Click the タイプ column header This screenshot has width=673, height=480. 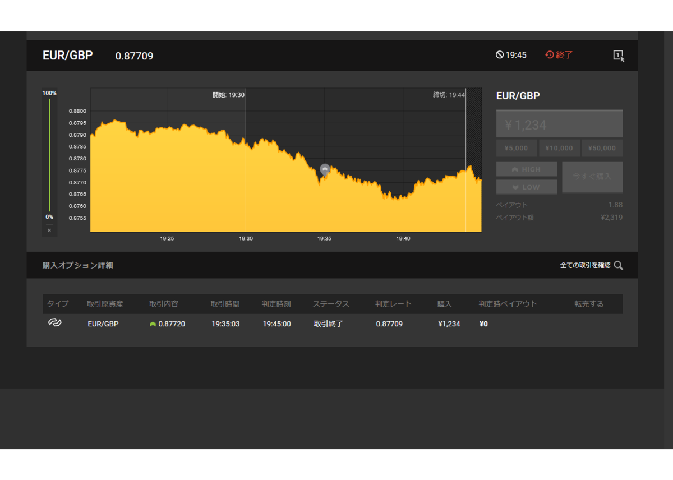(x=57, y=304)
